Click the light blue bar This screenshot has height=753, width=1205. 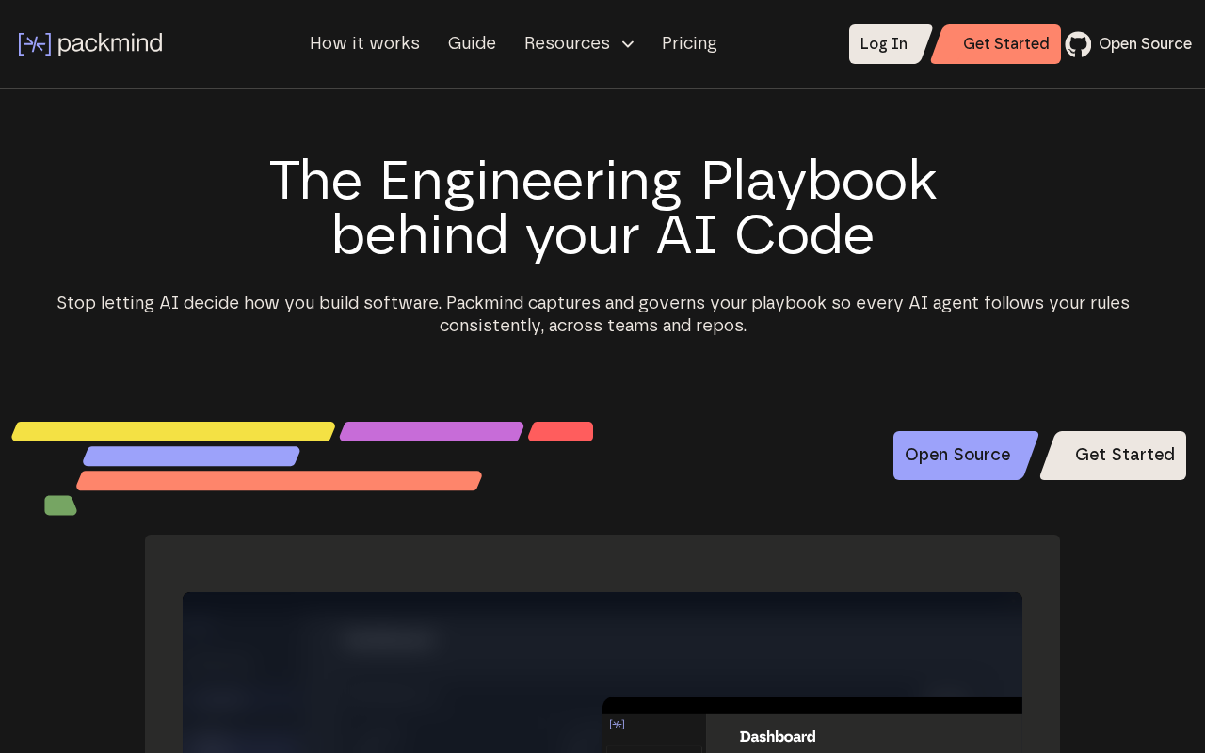[191, 457]
